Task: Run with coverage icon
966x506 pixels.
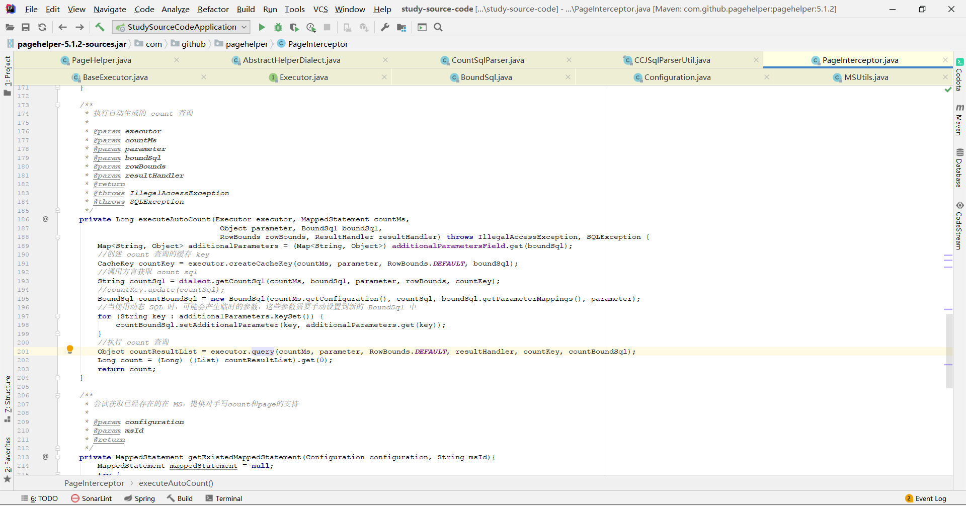Action: pos(294,27)
